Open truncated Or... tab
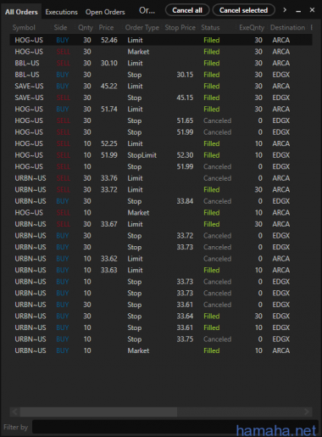This screenshot has height=437, width=322. pos(147,11)
